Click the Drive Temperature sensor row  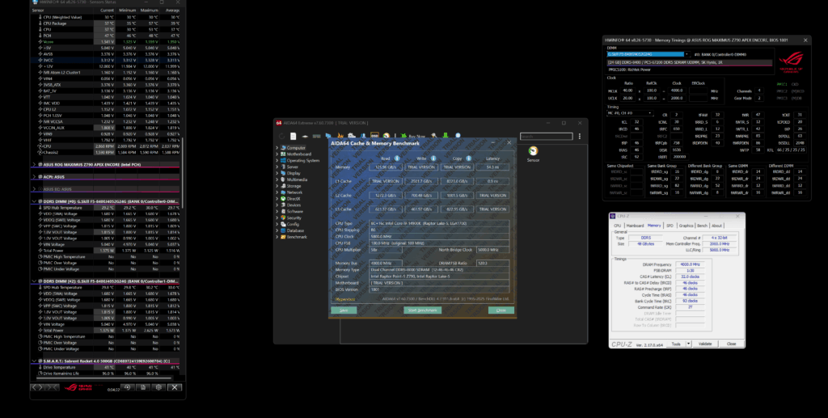[106, 367]
